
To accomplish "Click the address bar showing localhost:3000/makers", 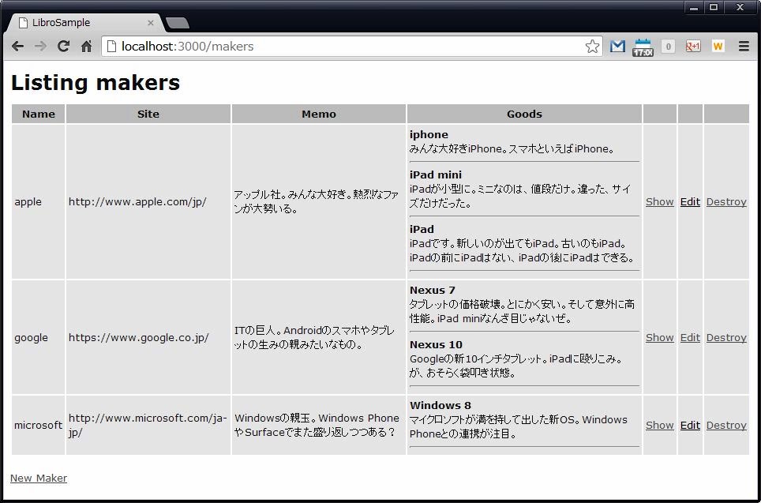I will tap(347, 47).
